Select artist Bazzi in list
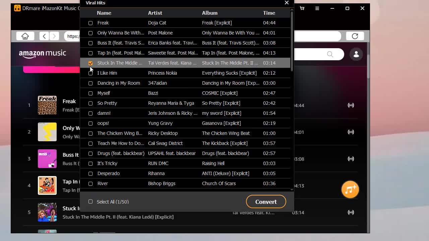This screenshot has width=429, height=241. click(153, 93)
